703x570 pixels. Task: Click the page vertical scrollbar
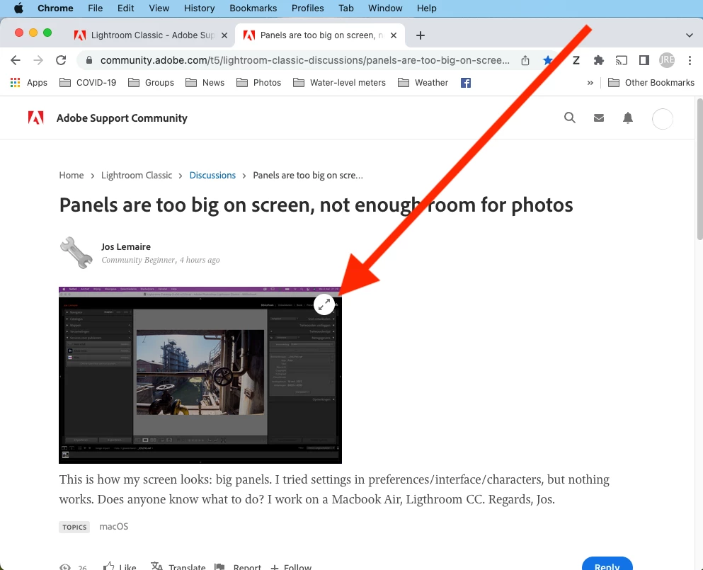pyautogui.click(x=699, y=169)
